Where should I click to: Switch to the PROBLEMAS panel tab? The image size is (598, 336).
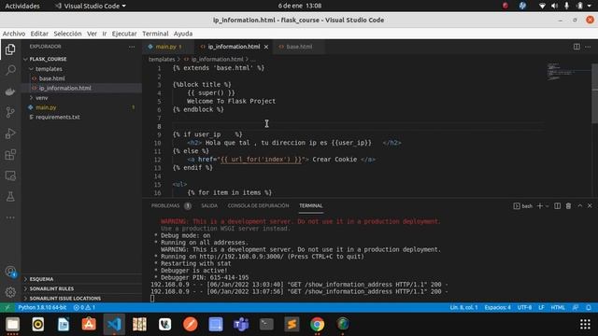click(x=171, y=205)
